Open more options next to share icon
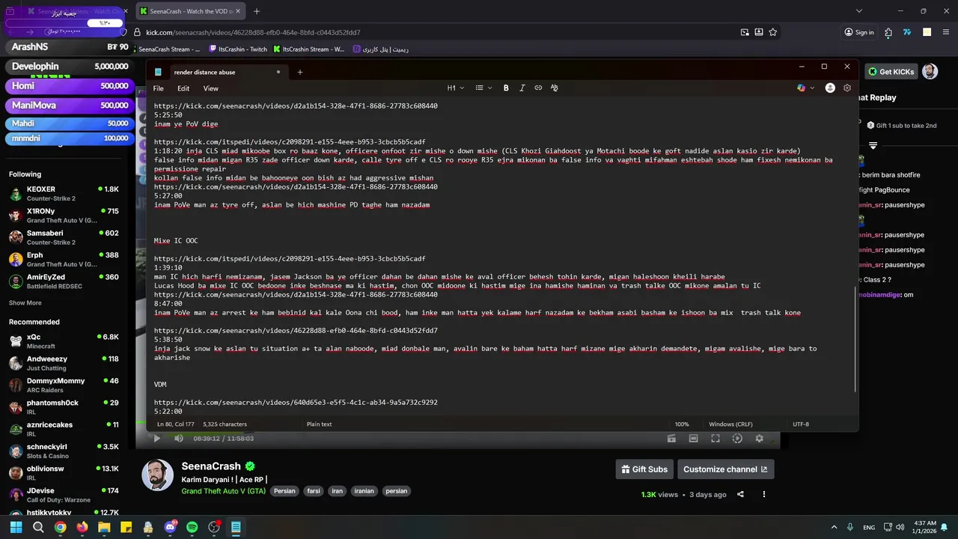This screenshot has width=958, height=539. (764, 494)
